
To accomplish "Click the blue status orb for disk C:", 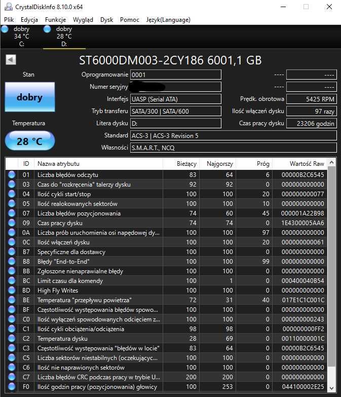I will [x=5, y=29].
